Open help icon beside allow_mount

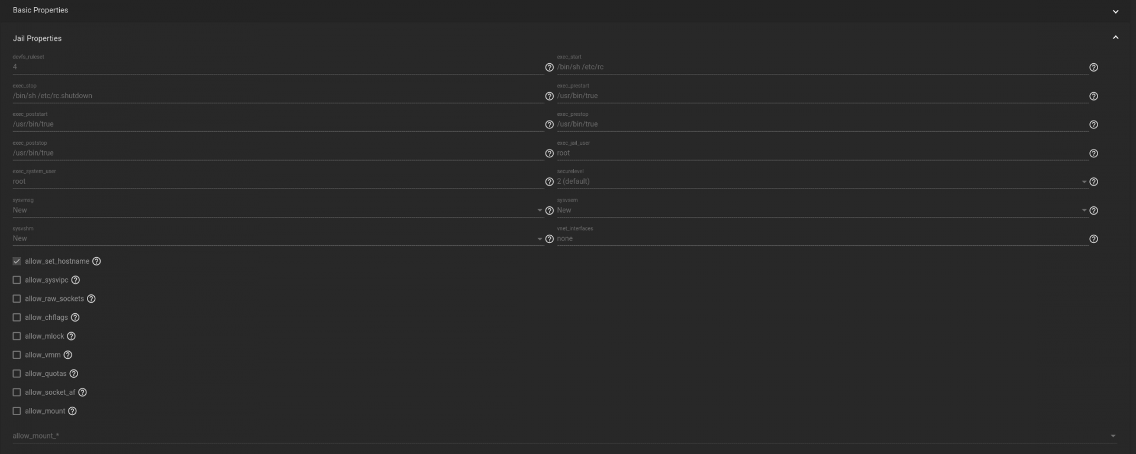(72, 411)
